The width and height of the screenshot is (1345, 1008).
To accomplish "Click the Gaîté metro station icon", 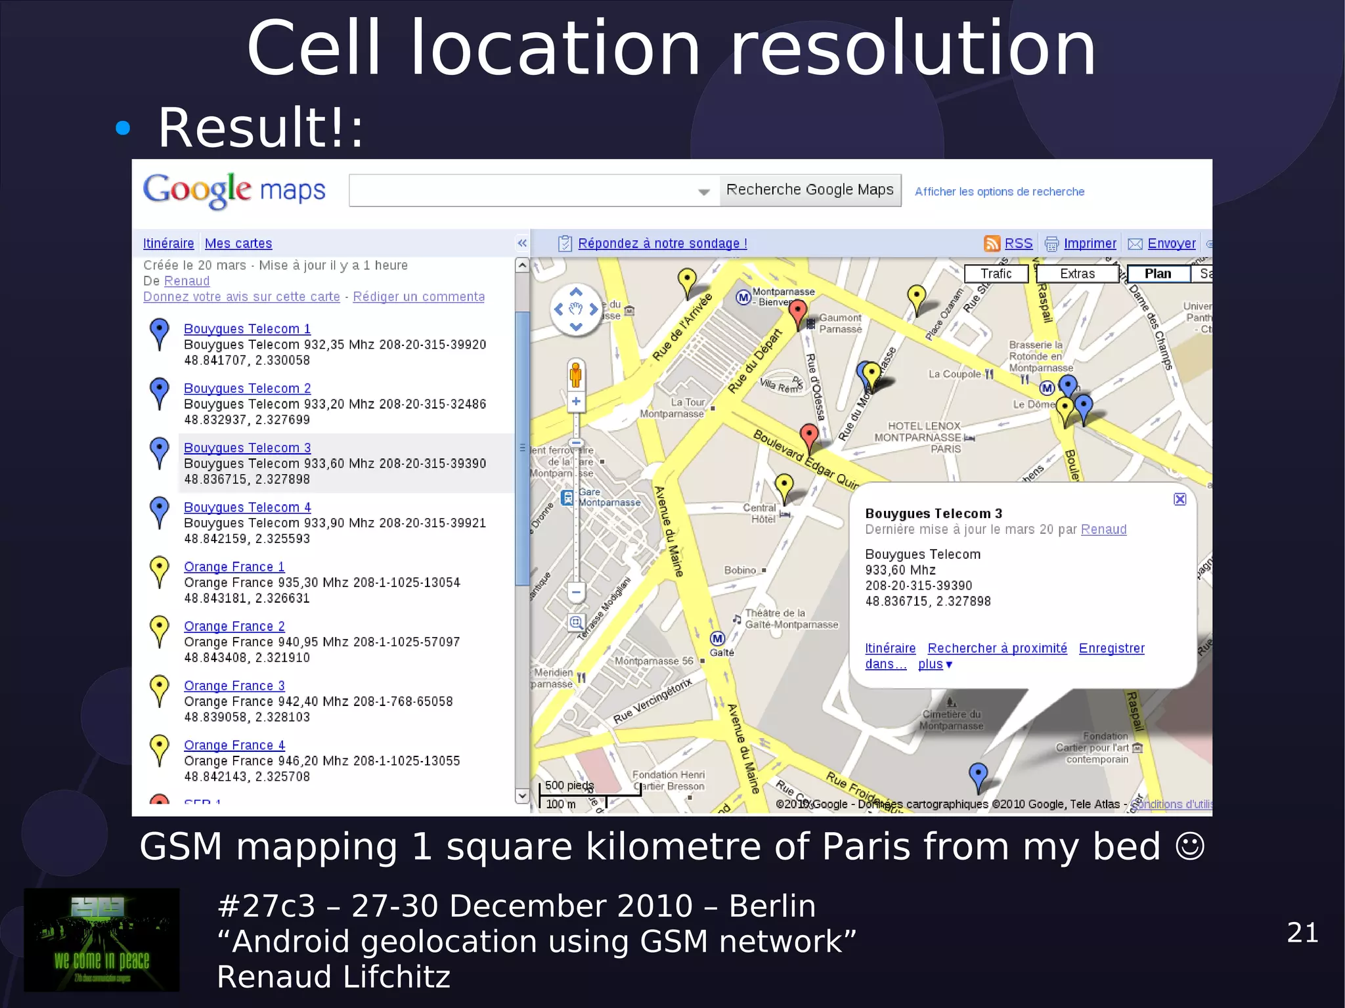I will click(x=718, y=638).
